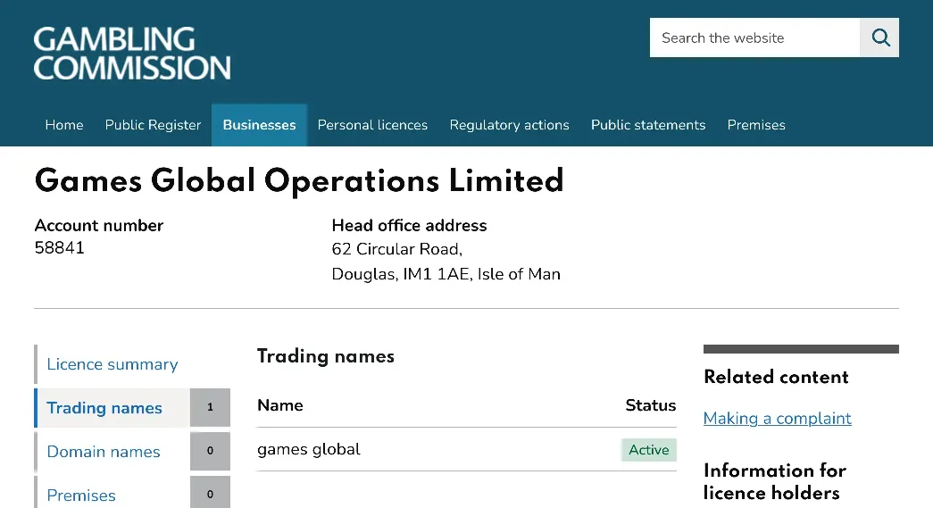
Task: Click the Related content heading
Action: (x=776, y=377)
